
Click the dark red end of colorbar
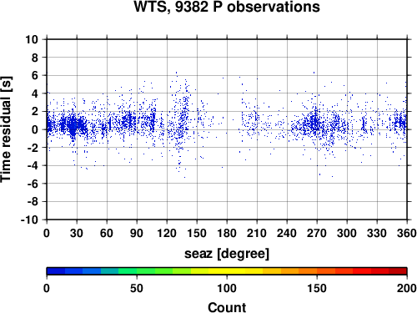(x=398, y=271)
